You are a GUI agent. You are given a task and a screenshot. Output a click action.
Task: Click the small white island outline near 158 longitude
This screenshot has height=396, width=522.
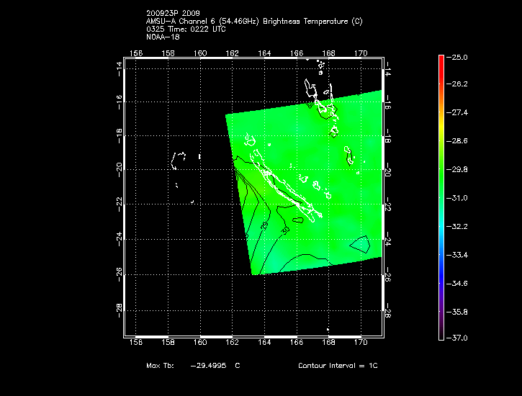179,159
